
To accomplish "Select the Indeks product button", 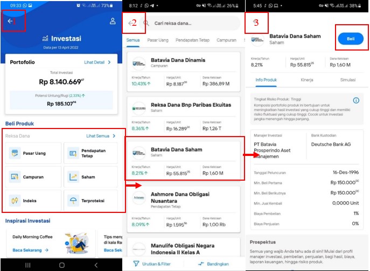I will pyautogui.click(x=33, y=201).
